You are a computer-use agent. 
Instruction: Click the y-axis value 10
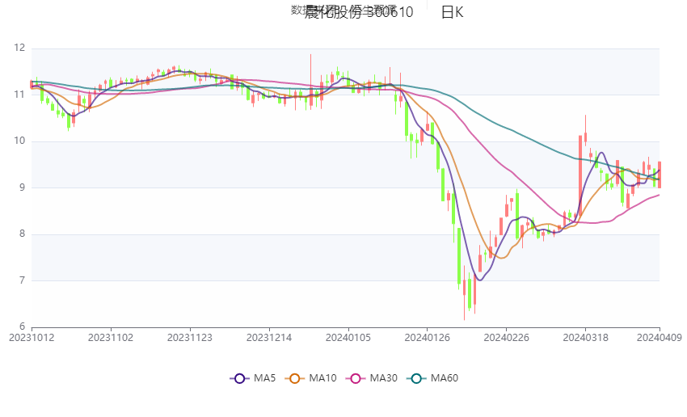click(x=19, y=141)
